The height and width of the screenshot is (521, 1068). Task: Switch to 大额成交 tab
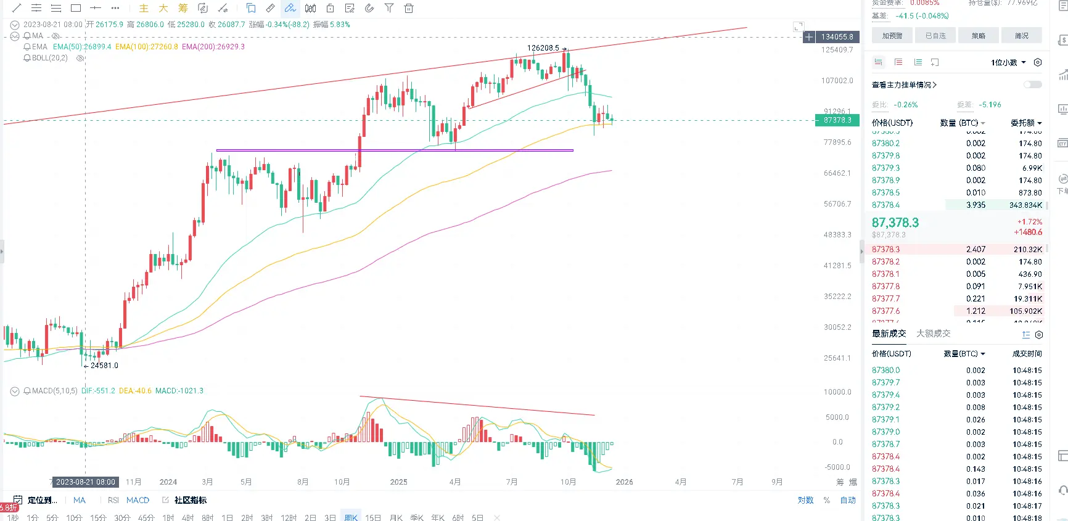933,334
